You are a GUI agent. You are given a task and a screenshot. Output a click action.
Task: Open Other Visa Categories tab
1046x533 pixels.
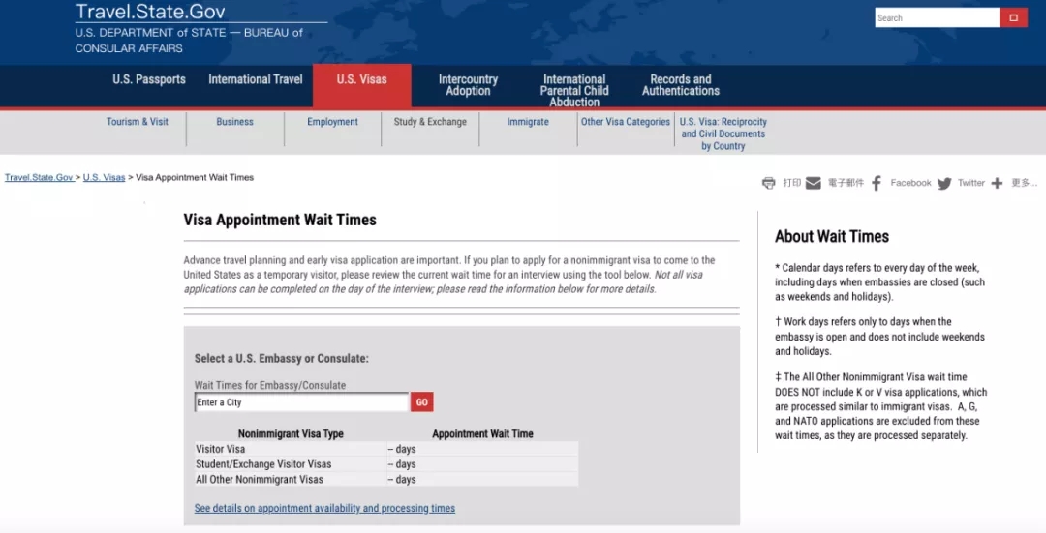pyautogui.click(x=625, y=122)
